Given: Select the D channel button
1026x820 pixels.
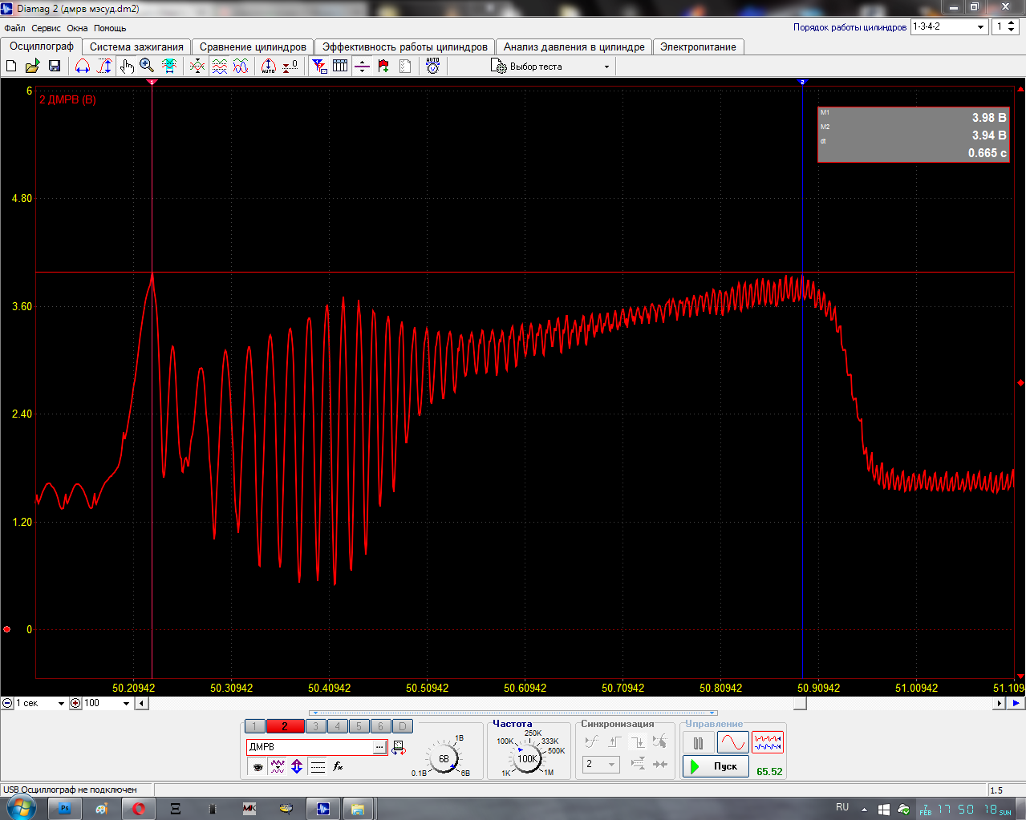Looking at the screenshot, I should pyautogui.click(x=403, y=726).
